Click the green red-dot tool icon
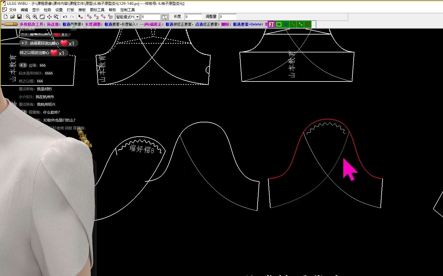Image resolution: width=443 pixels, height=276 pixels. coord(308,24)
